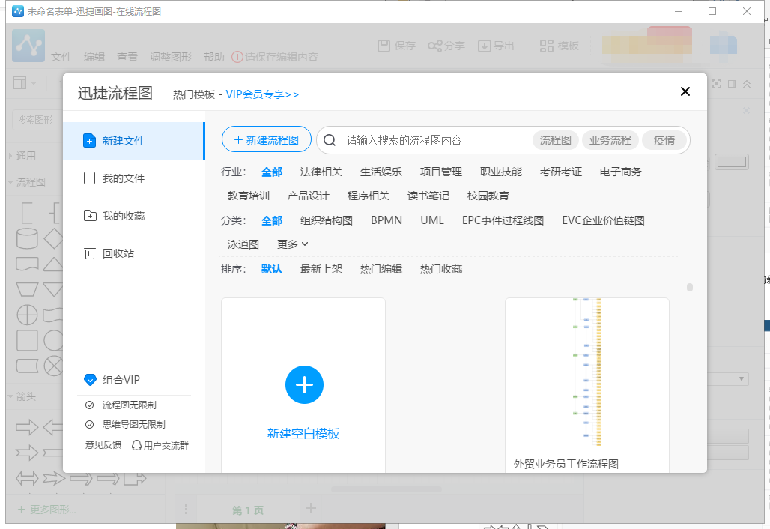Open the 调整图形 menu in the main window
This screenshot has width=770, height=529.
[170, 57]
